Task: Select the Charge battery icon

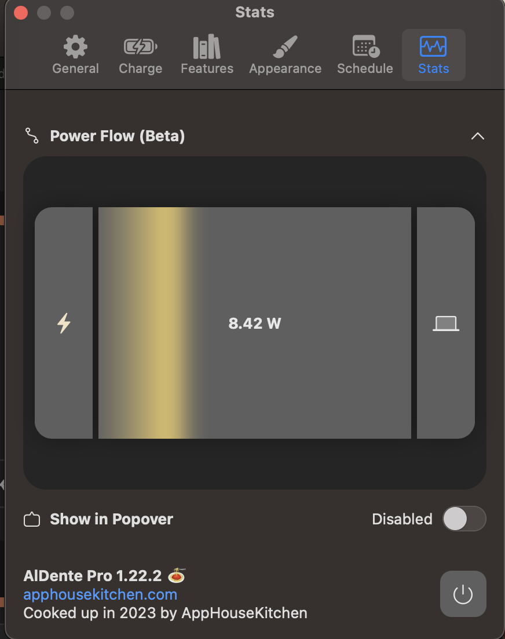Action: [140, 47]
